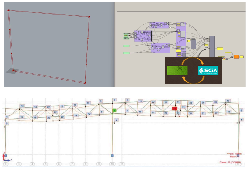Select grid axis bubble 2
Viewport: 248px width, 172px height.
click(x=5, y=164)
